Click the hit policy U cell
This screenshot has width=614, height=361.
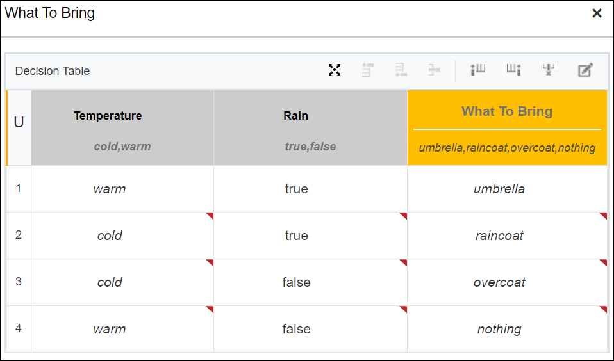(19, 127)
